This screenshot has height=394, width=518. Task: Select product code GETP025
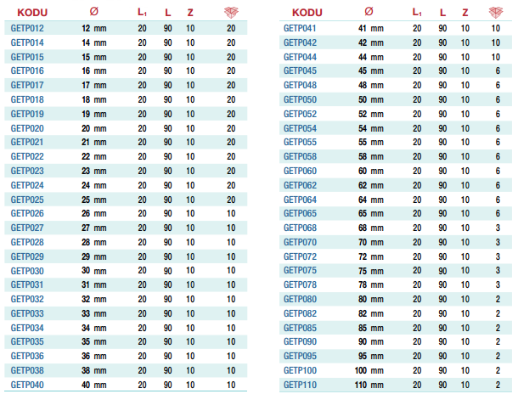click(27, 199)
